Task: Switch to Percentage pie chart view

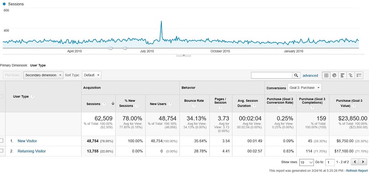Action: click(x=334, y=76)
